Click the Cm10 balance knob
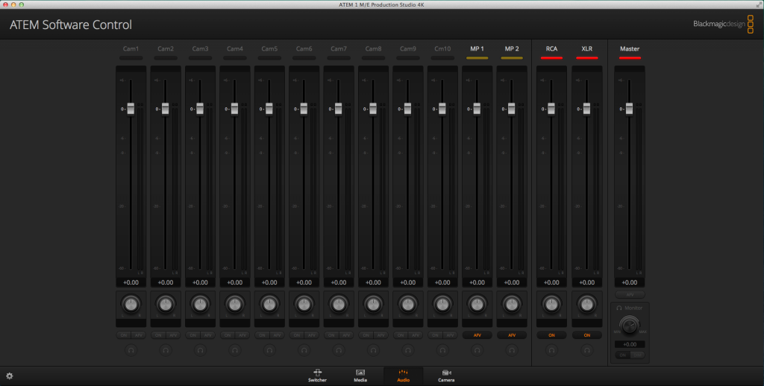The height and width of the screenshot is (386, 764). point(442,305)
